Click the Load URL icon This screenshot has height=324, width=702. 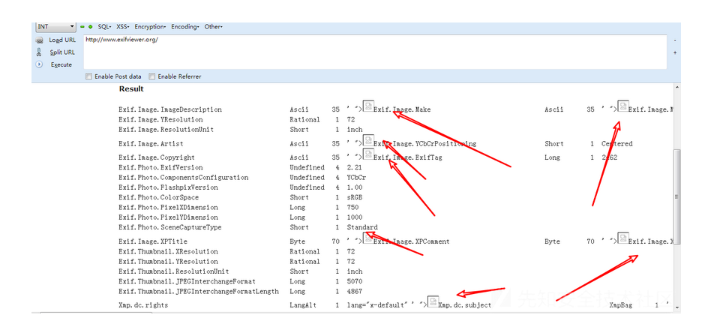pyautogui.click(x=40, y=40)
